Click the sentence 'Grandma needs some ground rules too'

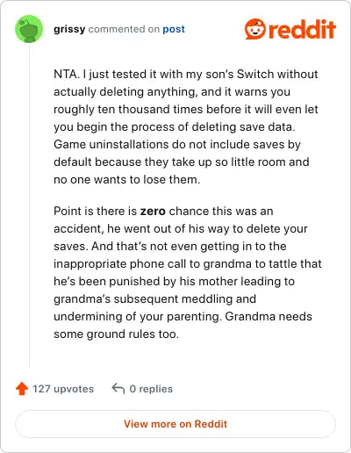(x=183, y=326)
